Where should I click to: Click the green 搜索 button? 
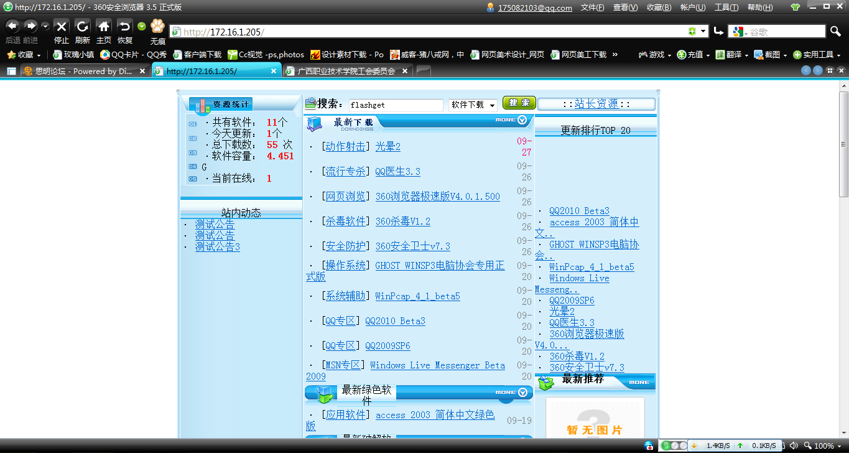(519, 103)
